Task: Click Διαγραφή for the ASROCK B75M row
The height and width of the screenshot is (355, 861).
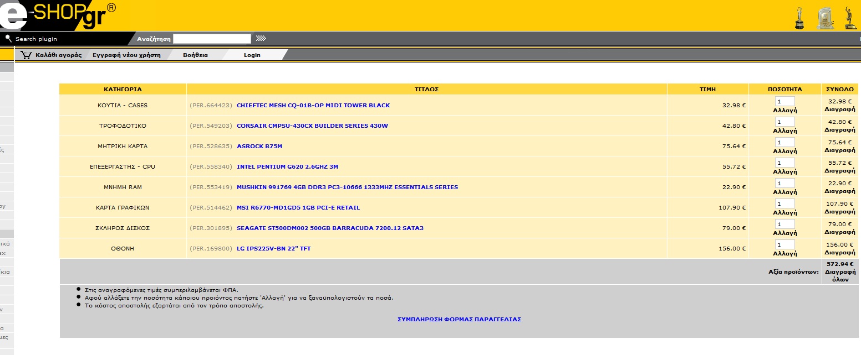Action: 840,150
